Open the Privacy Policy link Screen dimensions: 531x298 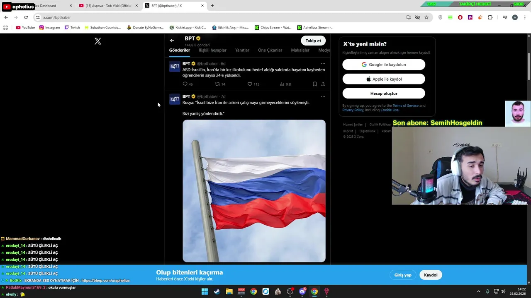[x=353, y=110]
